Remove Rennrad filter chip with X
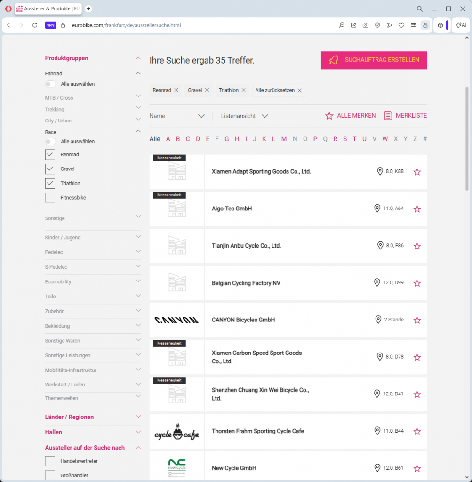This screenshot has width=472, height=482. [x=176, y=90]
